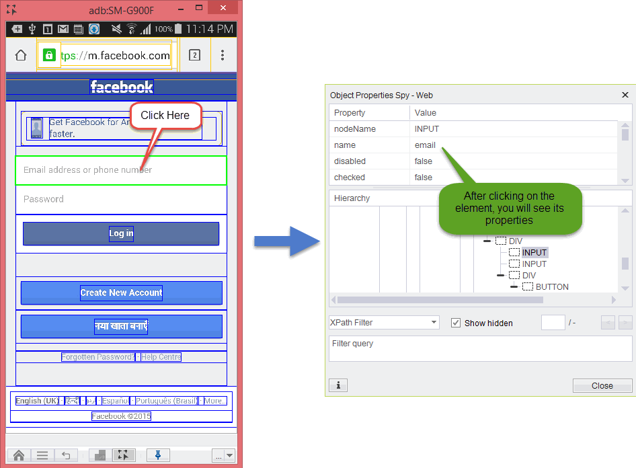This screenshot has height=468, width=636.
Task: Click the Close button in the spy dialog
Action: pos(602,385)
